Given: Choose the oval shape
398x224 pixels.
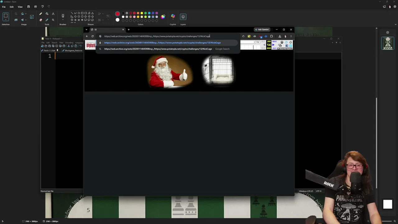Looking at the screenshot, I should [79, 13].
